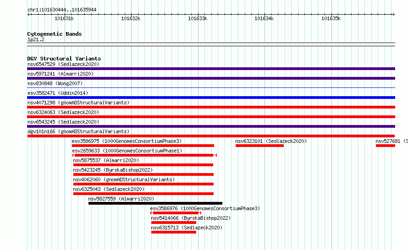
Task: Click the red bar of nsv4062060
Action: point(143,184)
